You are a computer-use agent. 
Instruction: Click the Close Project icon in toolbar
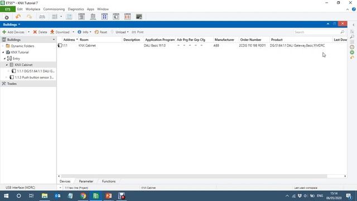(x=7, y=17)
